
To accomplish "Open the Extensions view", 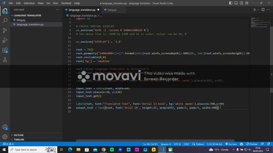I will (x=5, y=50).
